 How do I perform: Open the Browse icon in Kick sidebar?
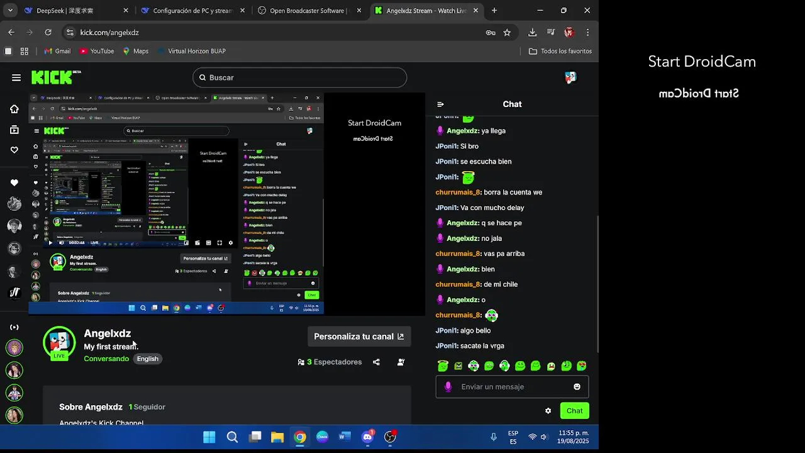coord(14,130)
